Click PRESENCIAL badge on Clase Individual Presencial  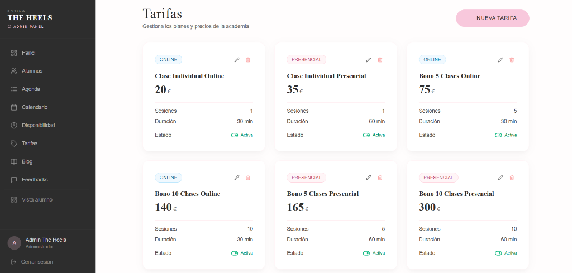click(307, 59)
